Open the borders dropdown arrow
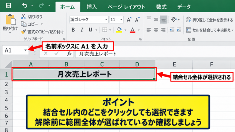Viewport: 235px width, 132px height. pyautogui.click(x=110, y=30)
